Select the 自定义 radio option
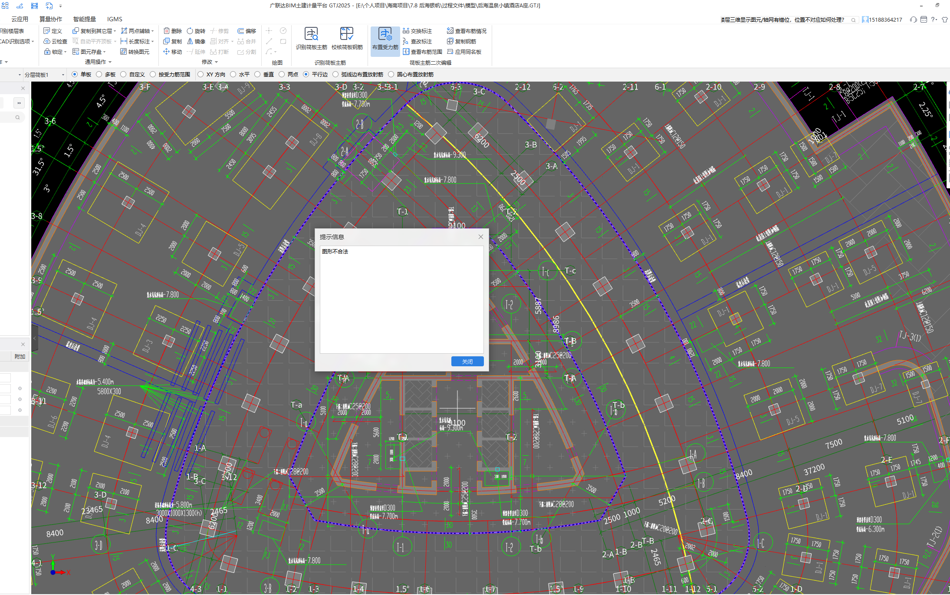The image size is (950, 595). point(123,74)
